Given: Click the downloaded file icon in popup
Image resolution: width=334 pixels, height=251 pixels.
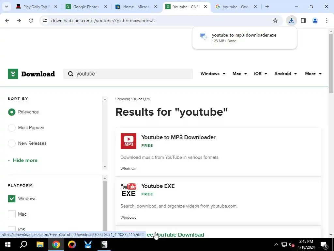Looking at the screenshot, I should [203, 36].
